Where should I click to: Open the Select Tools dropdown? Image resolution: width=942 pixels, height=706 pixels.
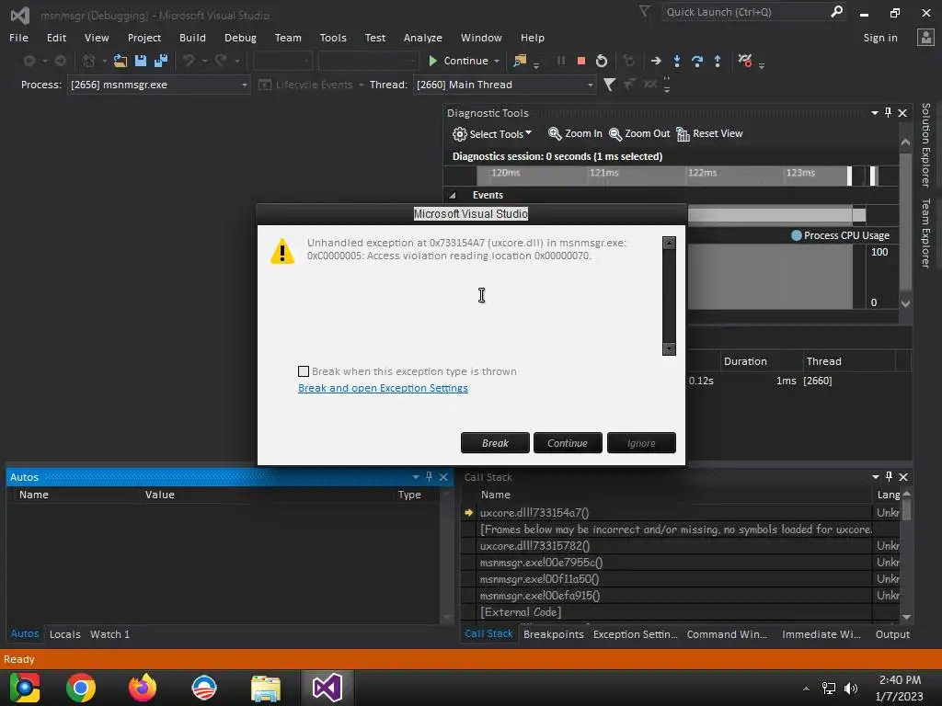click(x=492, y=134)
